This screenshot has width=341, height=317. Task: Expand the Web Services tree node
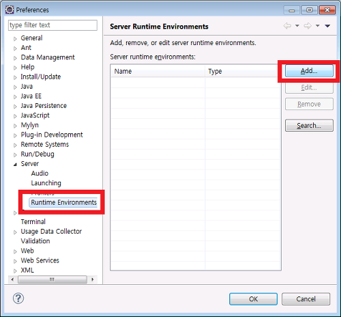[x=15, y=261]
